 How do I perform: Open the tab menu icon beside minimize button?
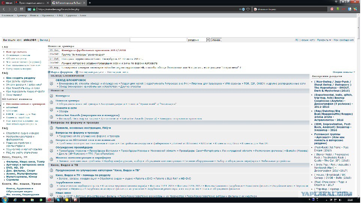coord(336,2)
